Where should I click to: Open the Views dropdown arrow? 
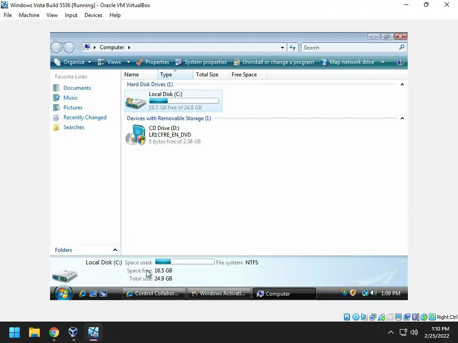tap(128, 62)
